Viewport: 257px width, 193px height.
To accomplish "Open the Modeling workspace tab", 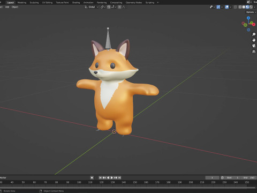I will tap(22, 3).
